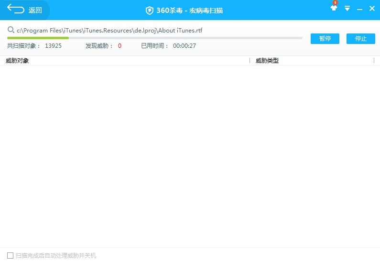Enable auto-handle threats and shutdown checkbox
Screen dimensions: 380x261
(10, 255)
